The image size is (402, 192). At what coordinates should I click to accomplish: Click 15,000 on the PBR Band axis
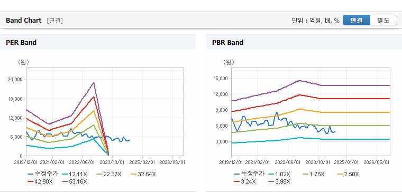[221, 79]
